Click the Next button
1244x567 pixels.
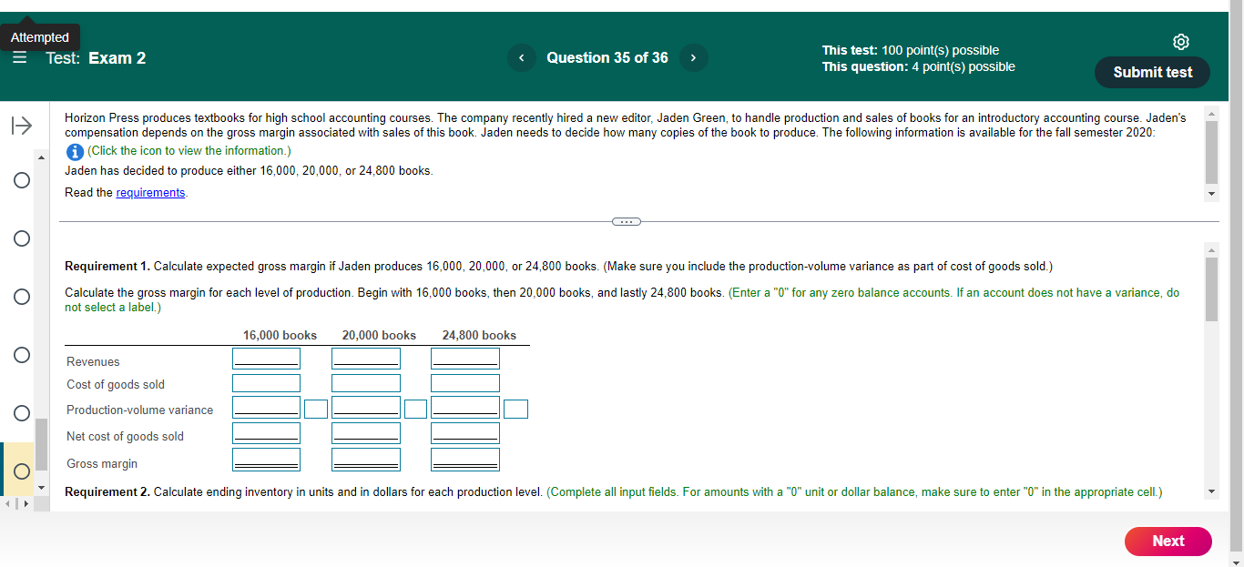click(1168, 541)
